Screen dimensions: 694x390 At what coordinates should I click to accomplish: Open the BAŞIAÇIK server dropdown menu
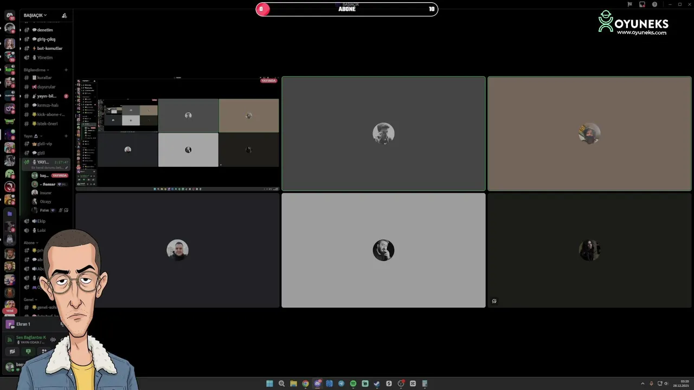coord(35,15)
